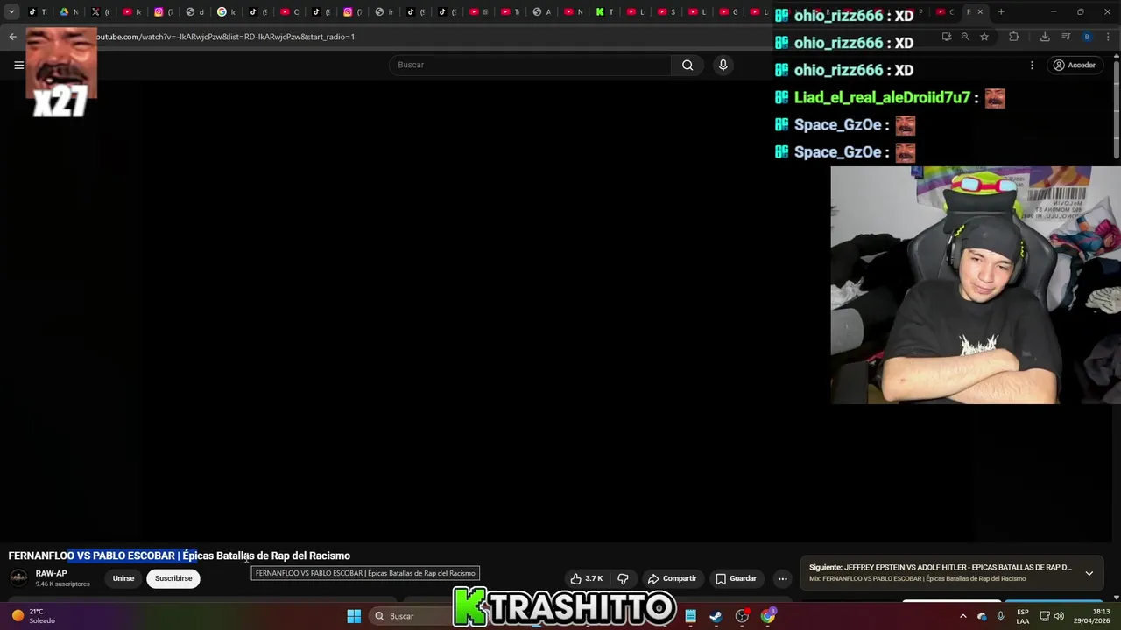
Task: Start voice search with the microphone icon
Action: 723,65
